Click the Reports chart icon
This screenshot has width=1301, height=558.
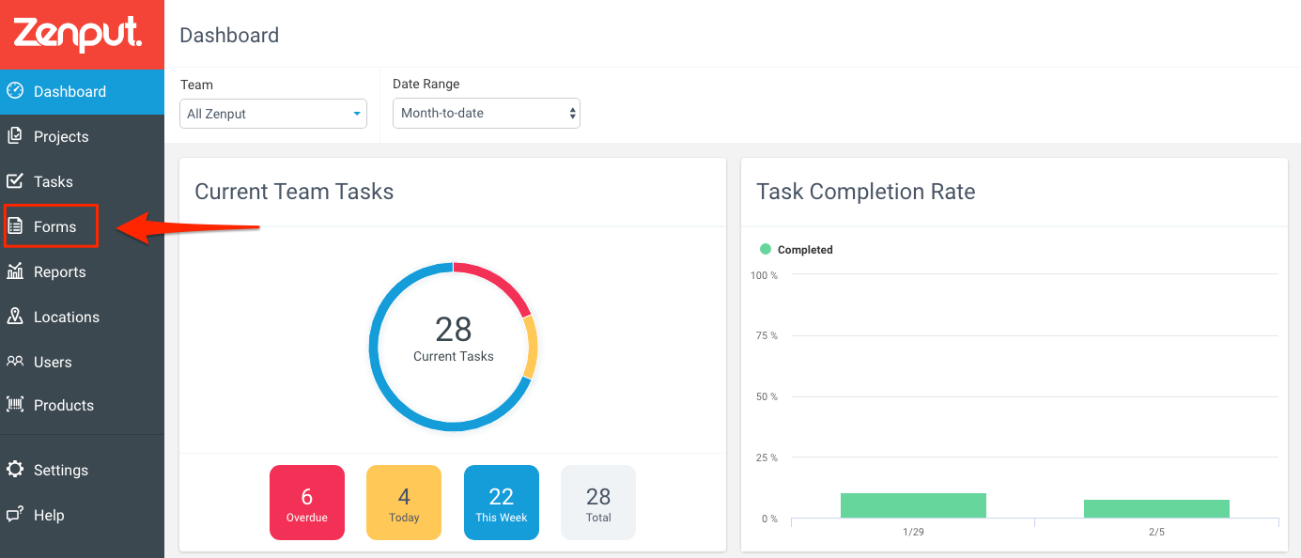tap(15, 271)
